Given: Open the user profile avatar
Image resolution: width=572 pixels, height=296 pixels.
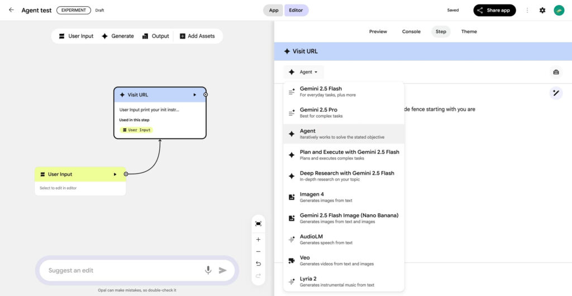Looking at the screenshot, I should [559, 10].
